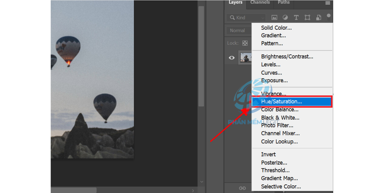
Task: Open the Kind filter dropdown
Action: point(246,18)
